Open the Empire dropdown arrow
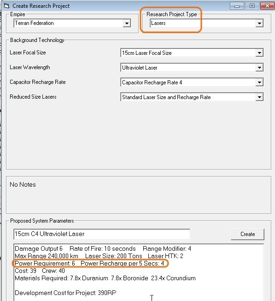This screenshot has height=301, width=275. tap(127, 24)
